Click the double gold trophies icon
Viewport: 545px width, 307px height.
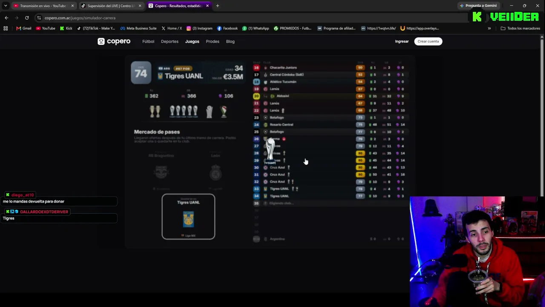(155, 112)
